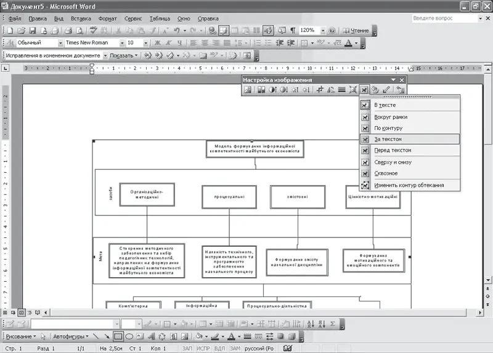The image size is (493, 353).
Task: Select the По контуру menu item
Action: pyautogui.click(x=410, y=128)
